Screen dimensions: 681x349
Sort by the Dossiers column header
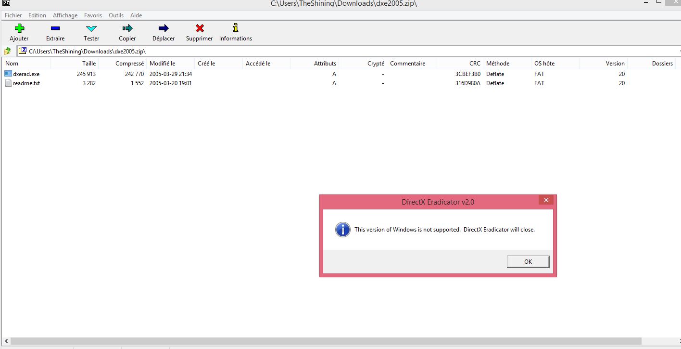click(x=652, y=64)
